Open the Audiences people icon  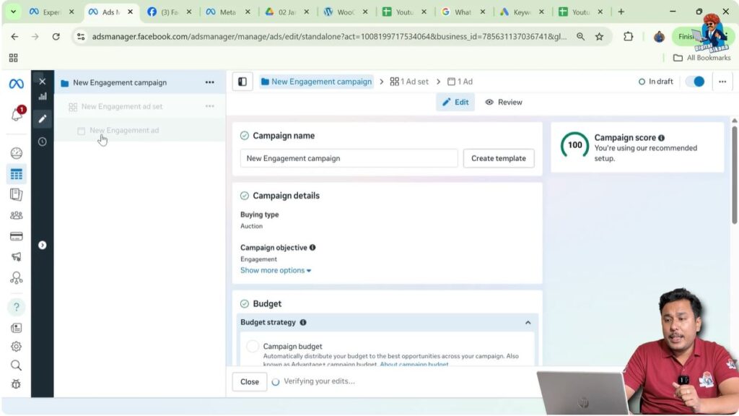click(16, 215)
